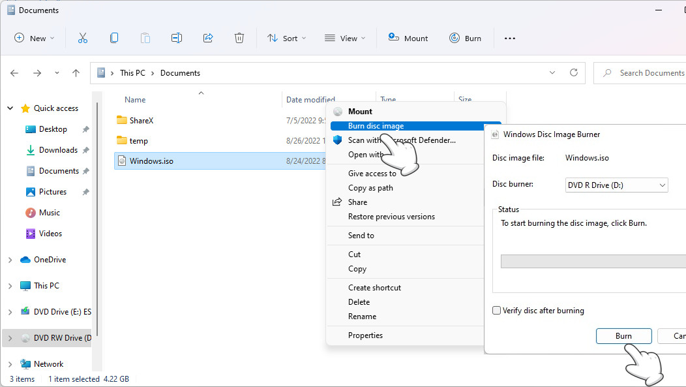Click the Cancel button in the dialog
This screenshot has height=387, width=686.
675,336
